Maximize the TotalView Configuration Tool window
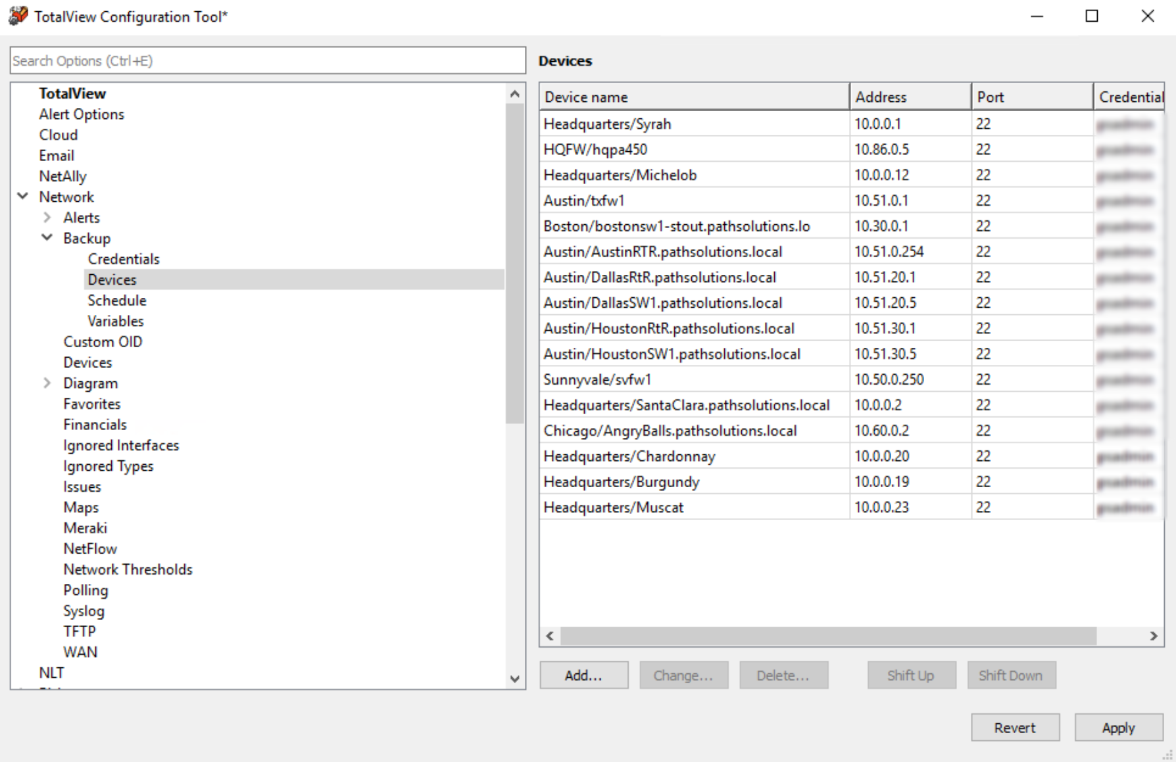 pyautogui.click(x=1092, y=16)
